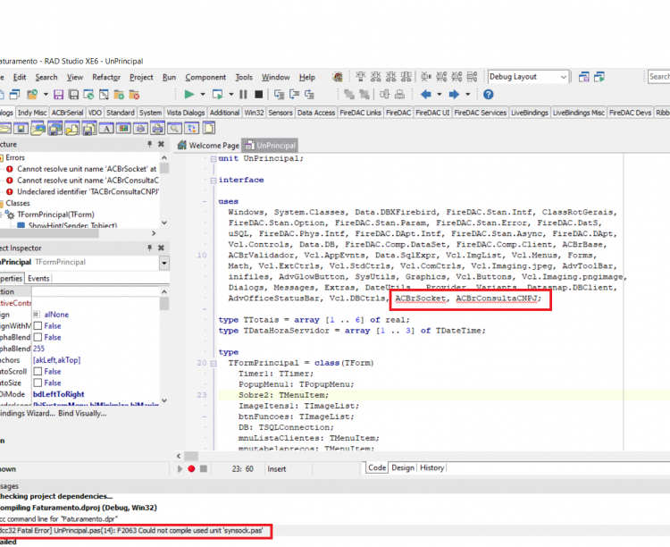
Task: Open the Project menu
Action: 141,77
